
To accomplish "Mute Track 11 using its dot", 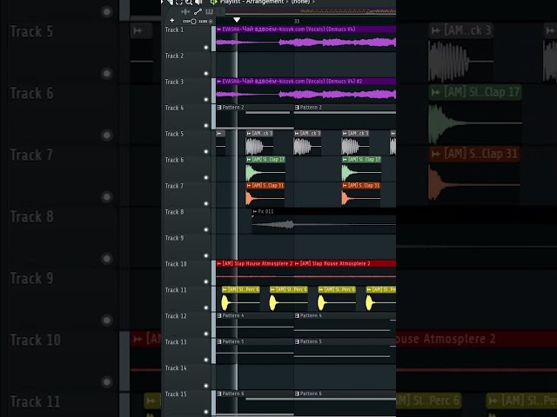I will click(x=206, y=308).
